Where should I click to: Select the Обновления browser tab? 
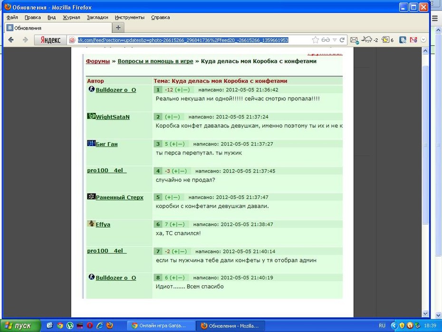(x=58, y=28)
